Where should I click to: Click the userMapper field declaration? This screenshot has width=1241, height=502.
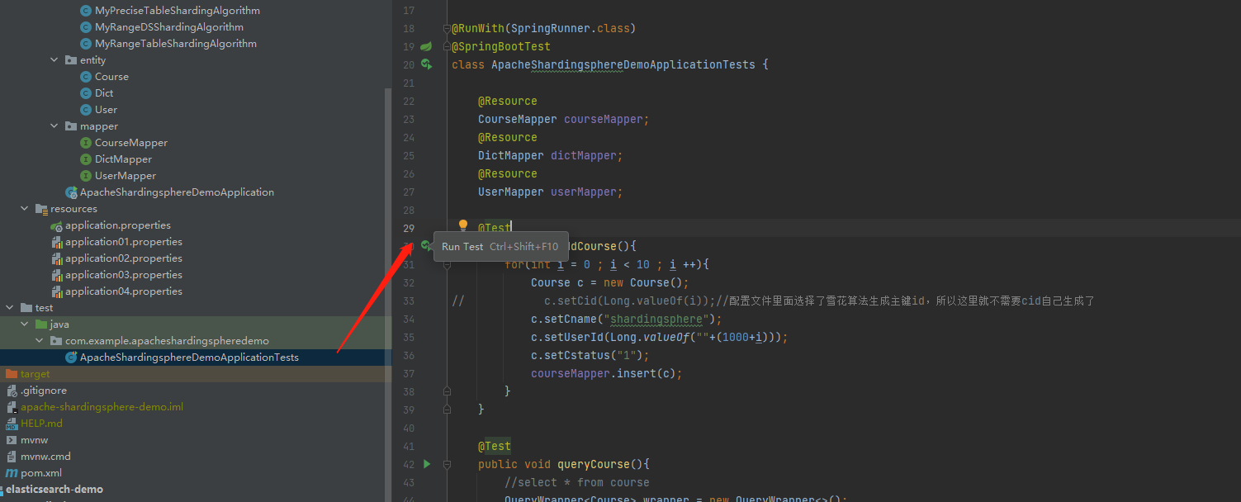551,192
